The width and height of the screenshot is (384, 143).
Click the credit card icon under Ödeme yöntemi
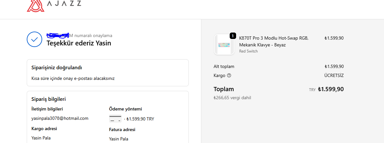tap(115, 119)
